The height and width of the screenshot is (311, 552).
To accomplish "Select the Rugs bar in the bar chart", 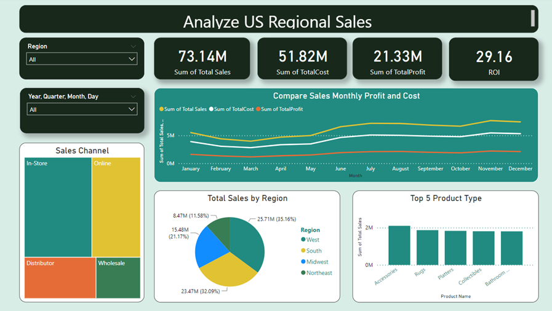I will [x=427, y=248].
